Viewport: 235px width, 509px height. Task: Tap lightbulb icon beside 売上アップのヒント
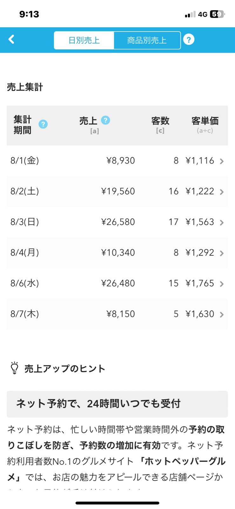pos(15,368)
